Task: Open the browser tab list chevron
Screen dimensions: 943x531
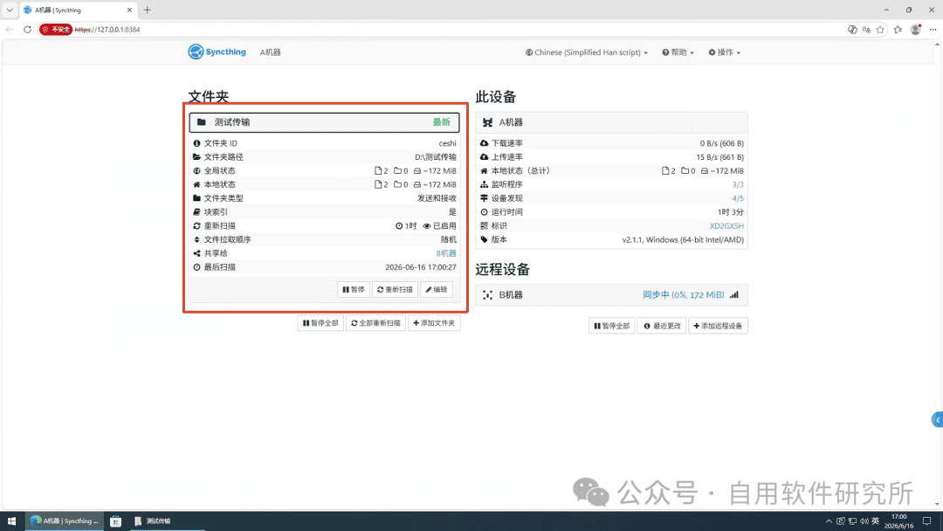Action: point(10,10)
